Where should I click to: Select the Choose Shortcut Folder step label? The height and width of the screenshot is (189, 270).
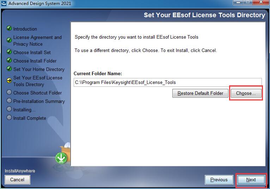[x=37, y=93]
